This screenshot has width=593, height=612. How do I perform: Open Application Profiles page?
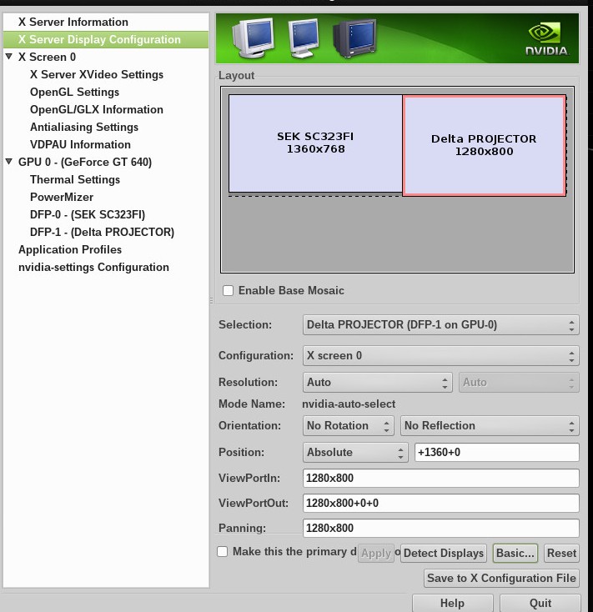(70, 250)
